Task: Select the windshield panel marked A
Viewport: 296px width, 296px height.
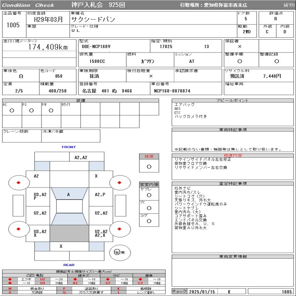Action: pos(69,195)
